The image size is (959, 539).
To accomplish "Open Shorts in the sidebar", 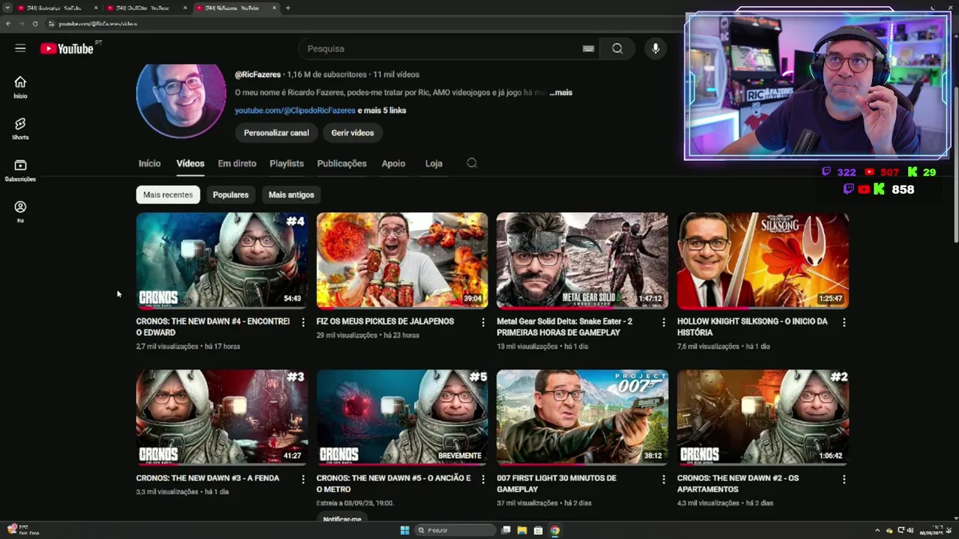I will pos(20,129).
